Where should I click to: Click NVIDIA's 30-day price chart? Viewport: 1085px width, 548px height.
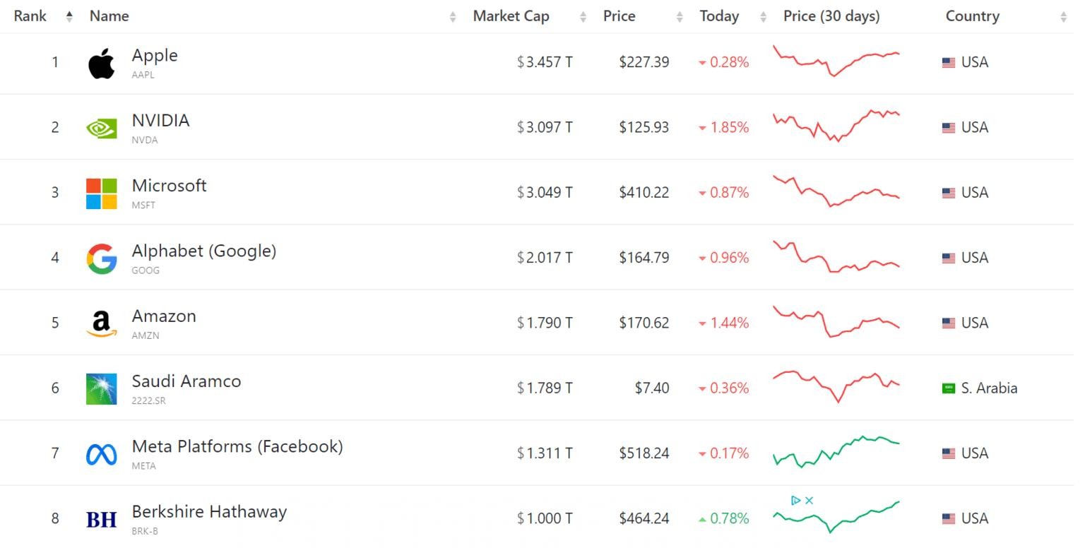(836, 126)
